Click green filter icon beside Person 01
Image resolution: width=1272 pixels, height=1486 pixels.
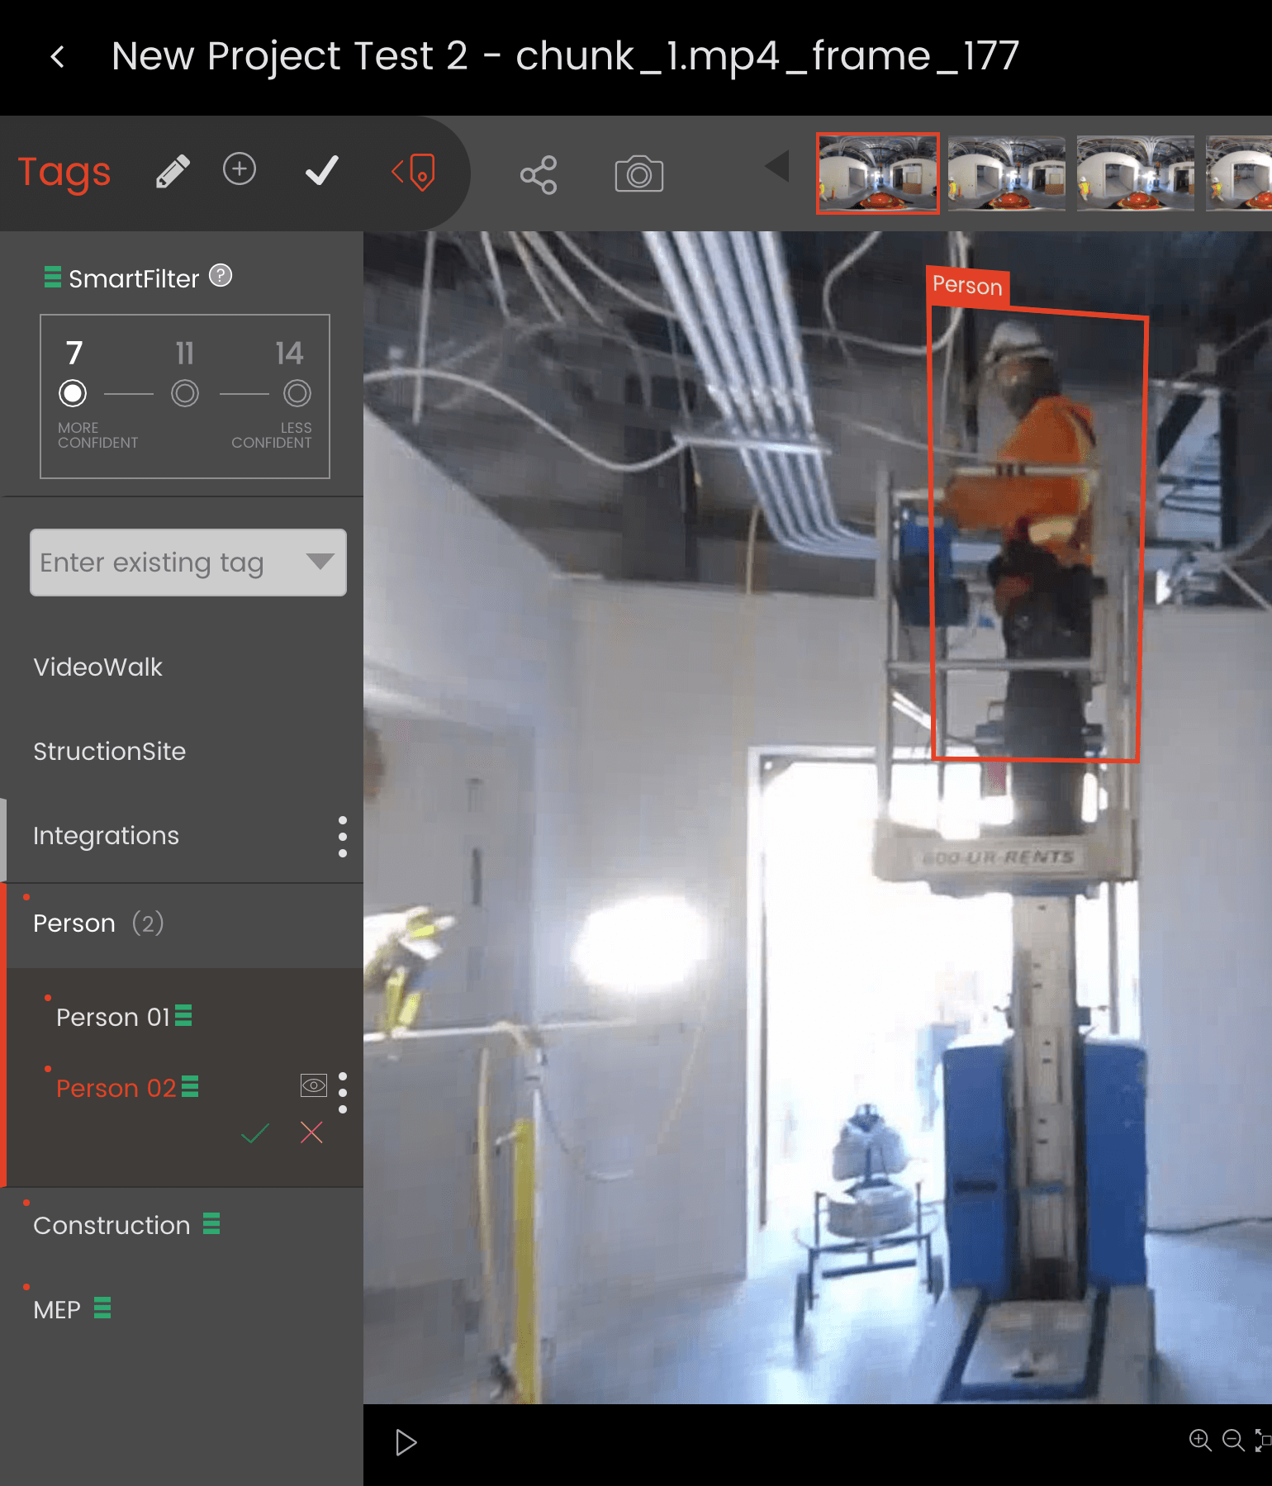[183, 1015]
